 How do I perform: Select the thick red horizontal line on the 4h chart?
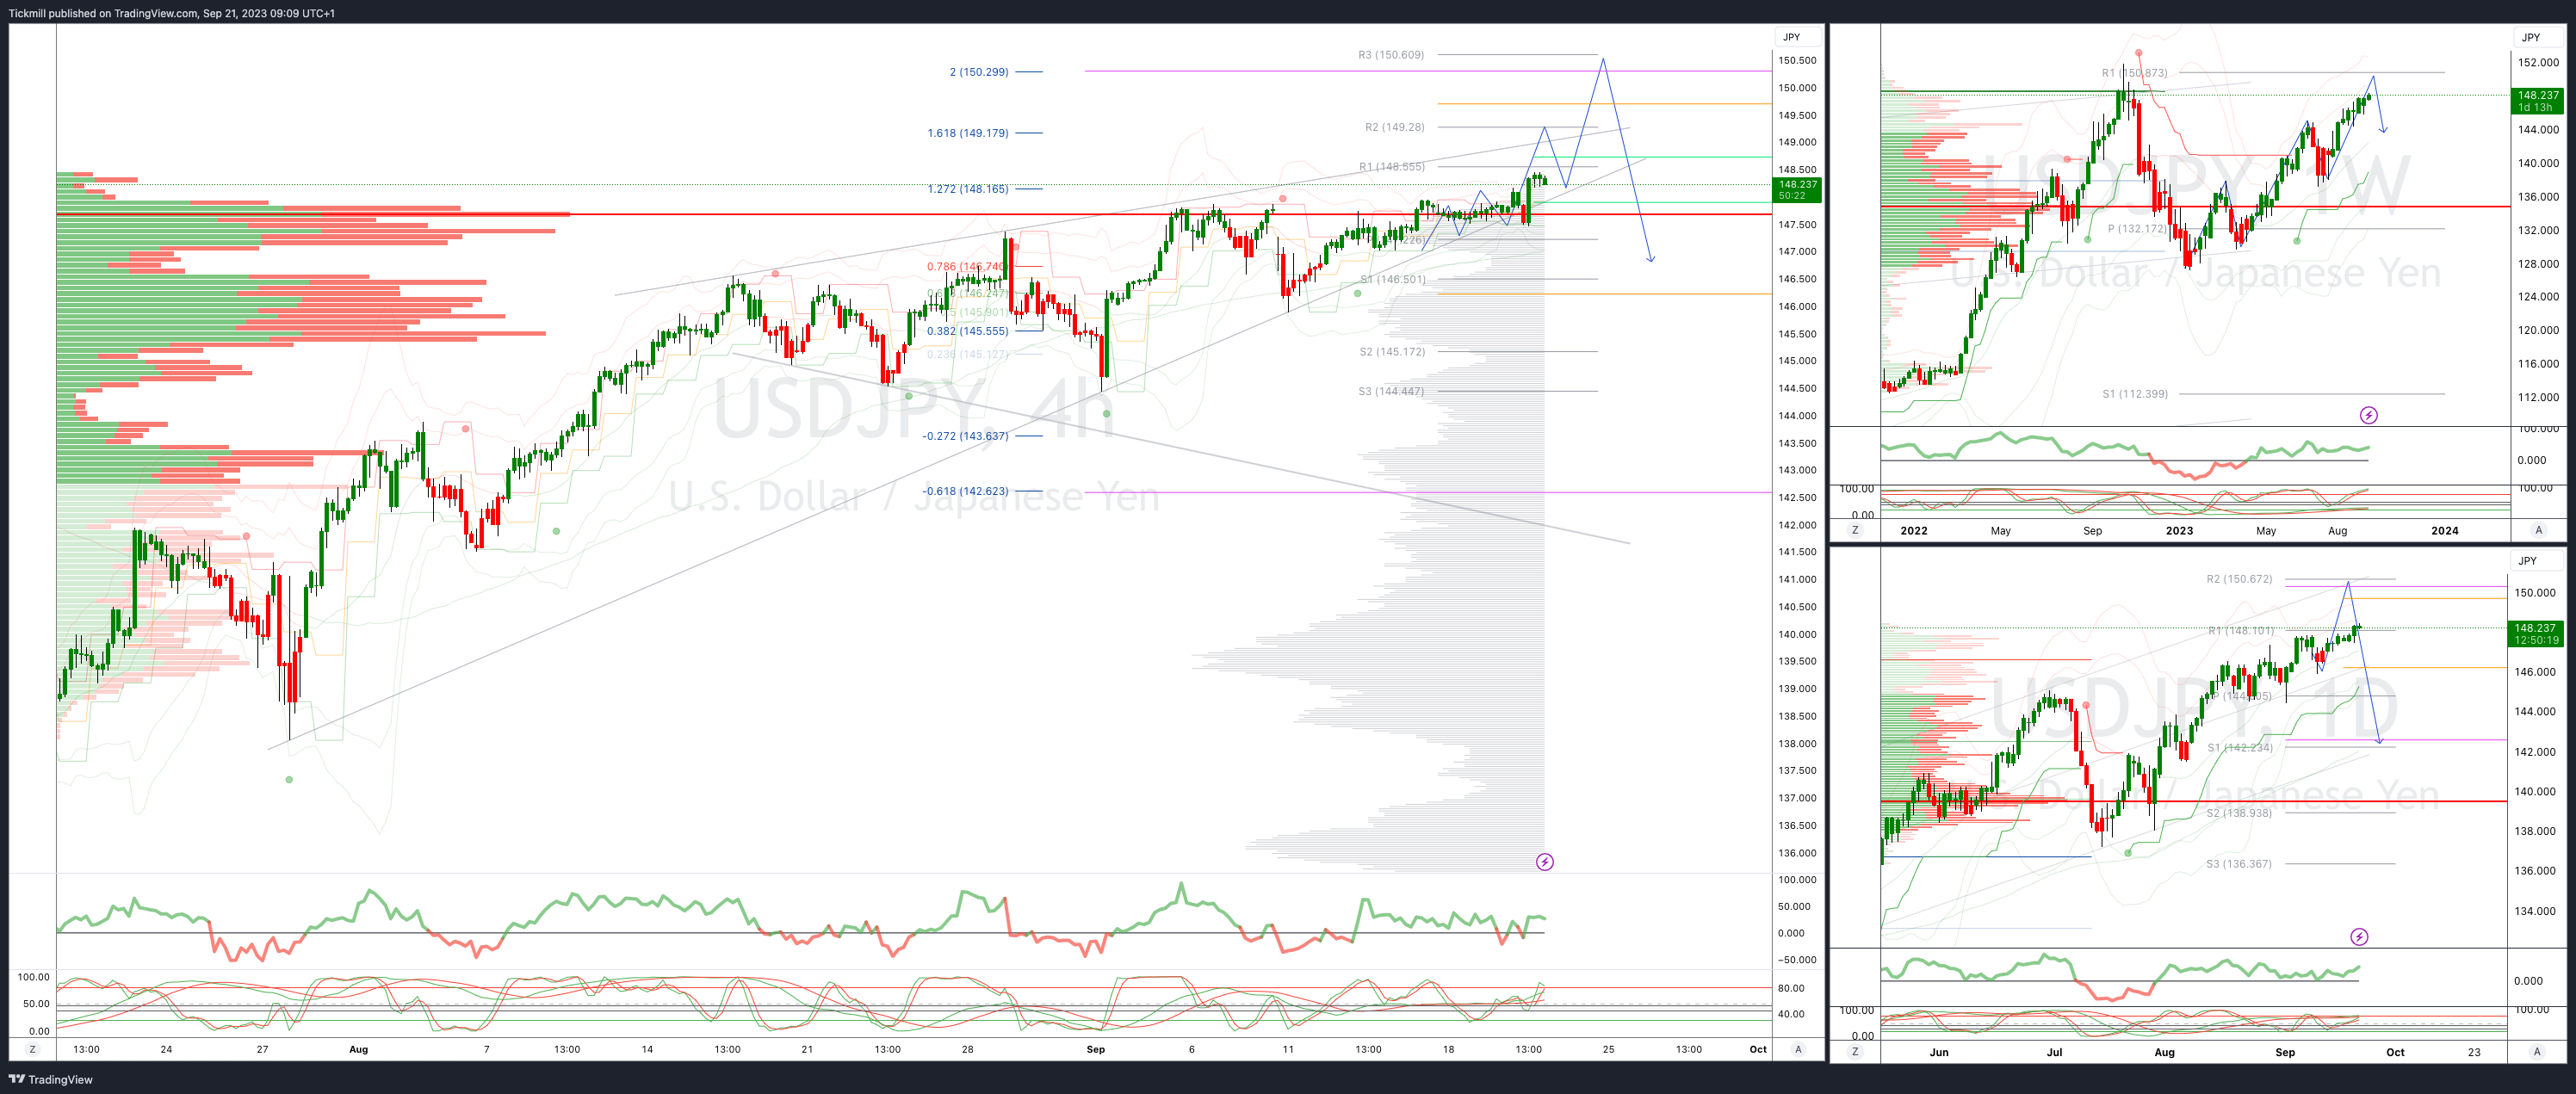pos(914,214)
